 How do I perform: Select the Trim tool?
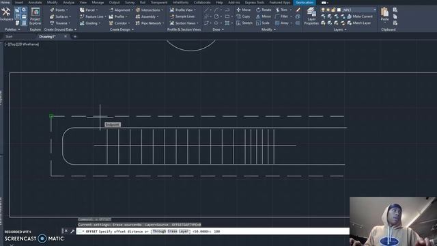point(281,10)
